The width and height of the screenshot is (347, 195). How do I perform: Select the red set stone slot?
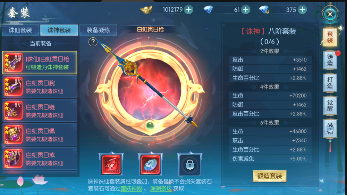[x=111, y=164]
